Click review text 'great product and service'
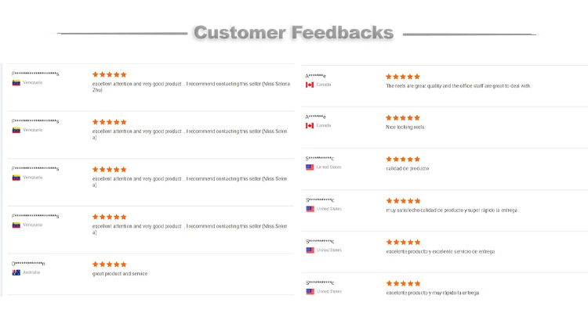Viewport: 588px width, 313px height. point(120,274)
